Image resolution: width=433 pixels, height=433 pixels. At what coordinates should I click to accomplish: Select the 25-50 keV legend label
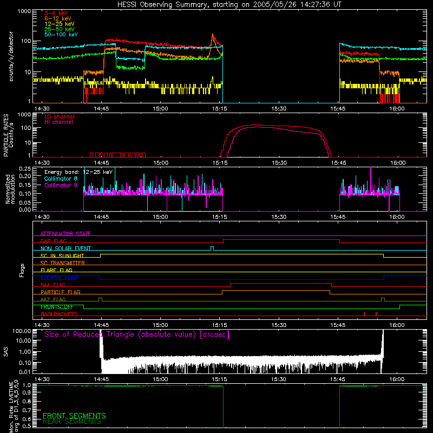point(60,29)
